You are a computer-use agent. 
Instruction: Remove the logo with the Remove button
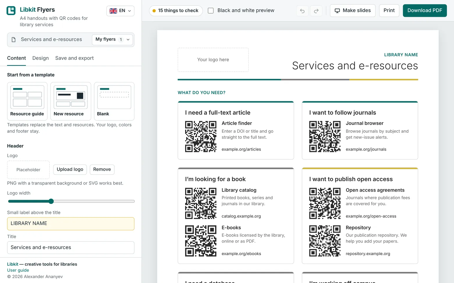pos(102,170)
